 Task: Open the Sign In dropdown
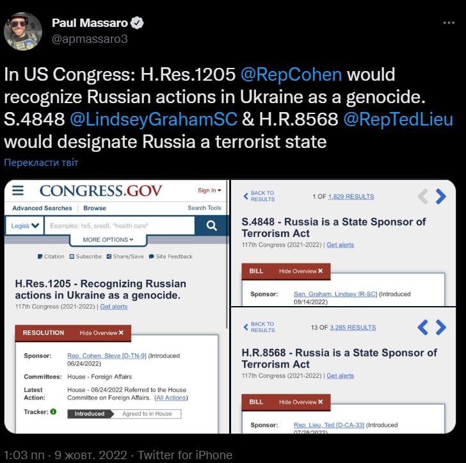point(209,190)
